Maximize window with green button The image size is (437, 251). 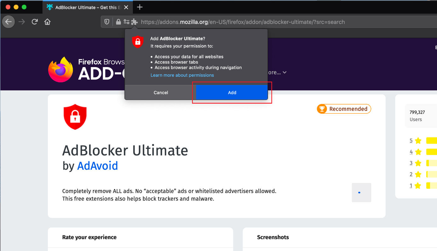coord(24,7)
